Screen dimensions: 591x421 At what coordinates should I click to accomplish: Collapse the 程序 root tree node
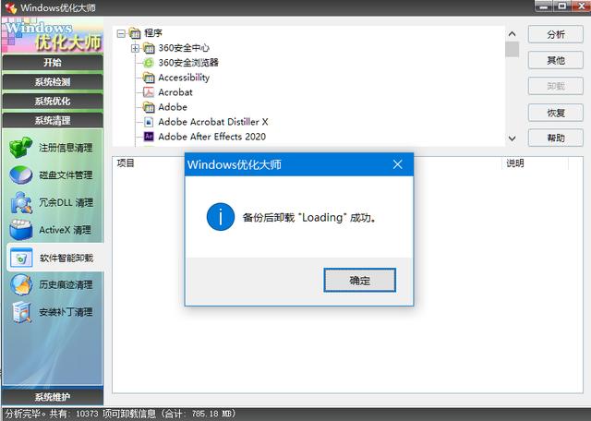click(121, 33)
